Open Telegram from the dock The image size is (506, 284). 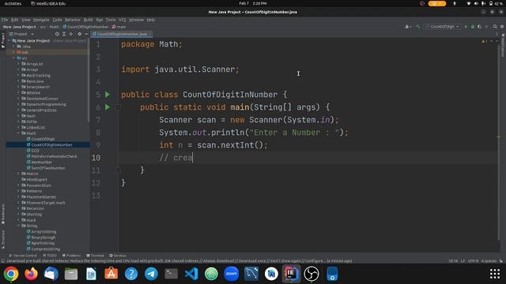pos(151,274)
